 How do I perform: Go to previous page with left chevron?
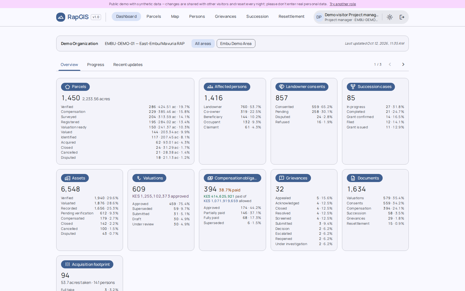click(x=390, y=64)
